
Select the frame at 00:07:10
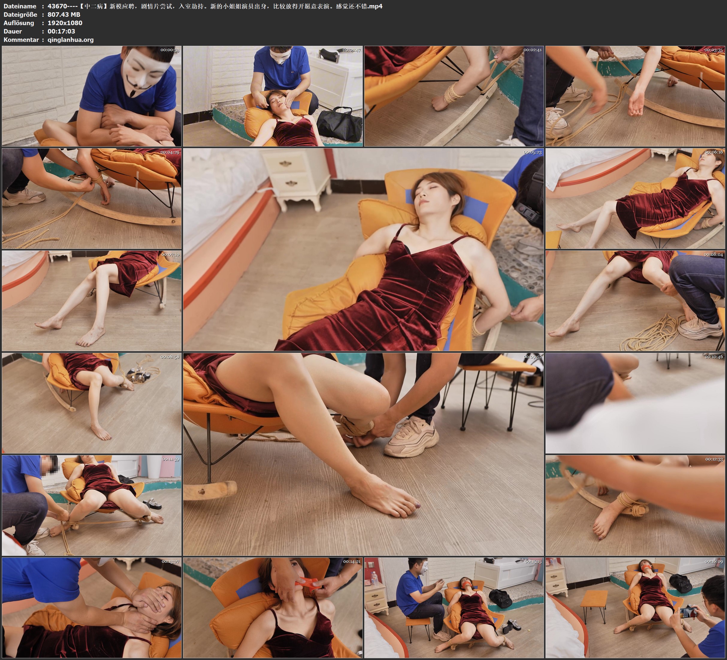(92, 301)
